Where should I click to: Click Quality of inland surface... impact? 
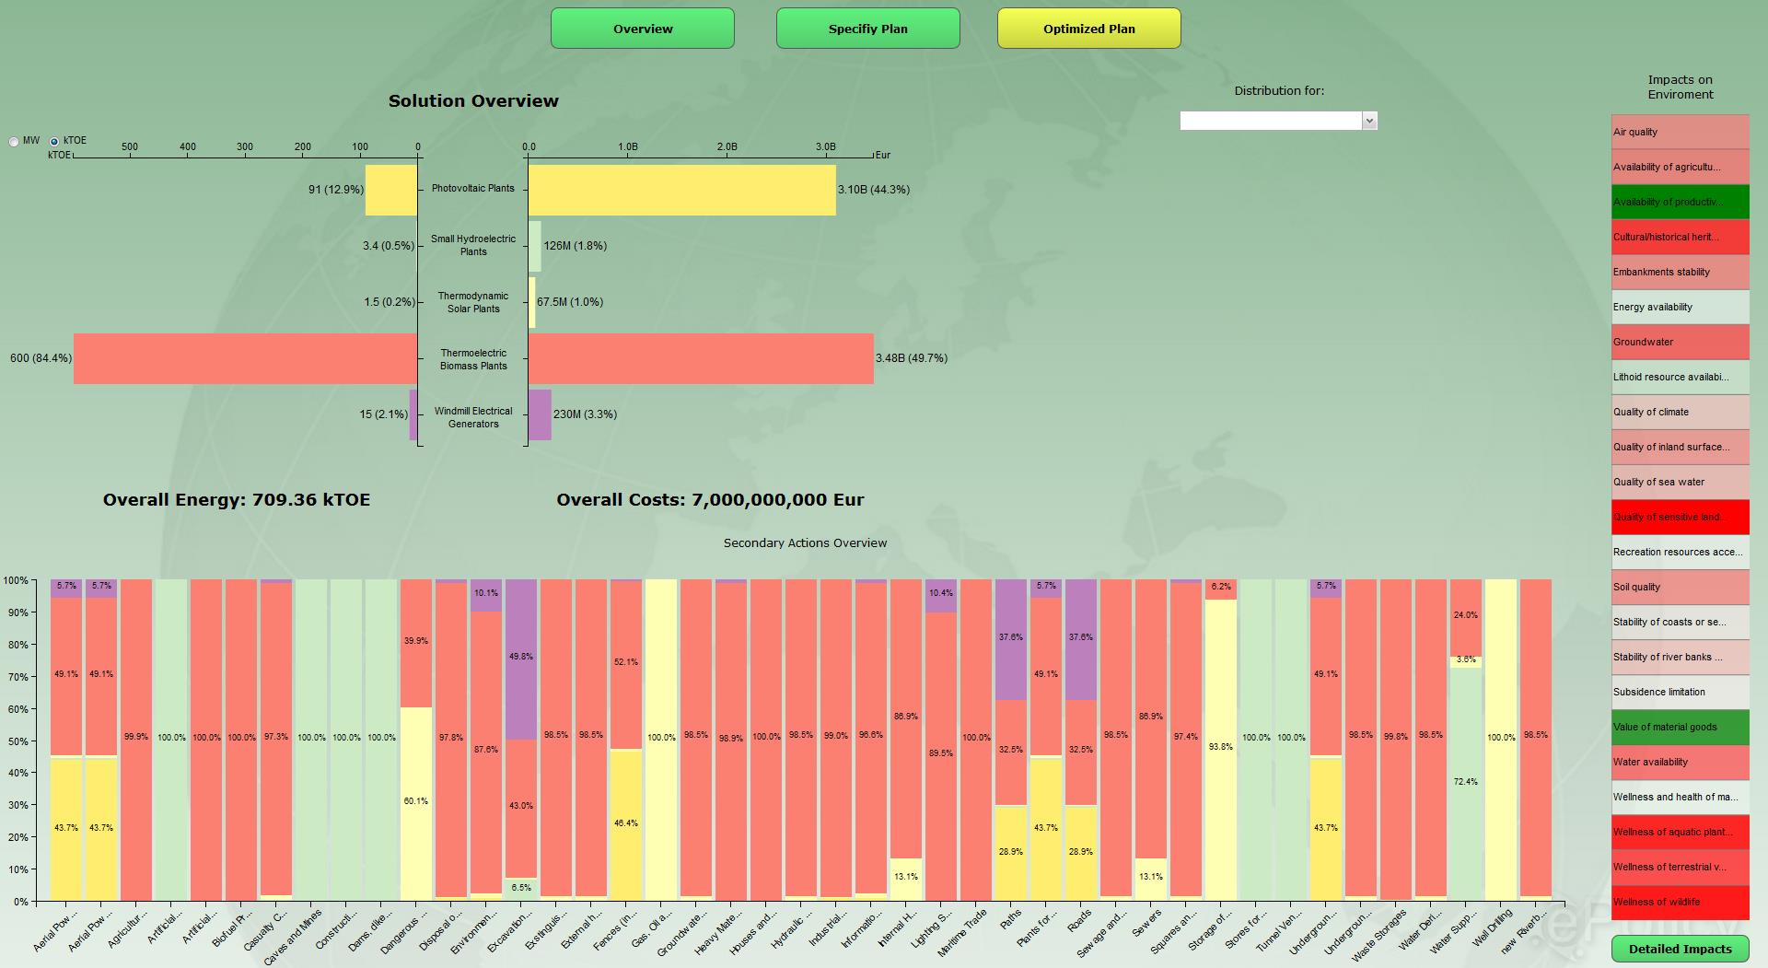click(x=1681, y=447)
